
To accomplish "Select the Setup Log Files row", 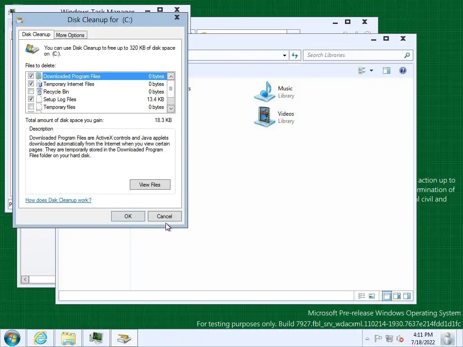I will pos(96,99).
